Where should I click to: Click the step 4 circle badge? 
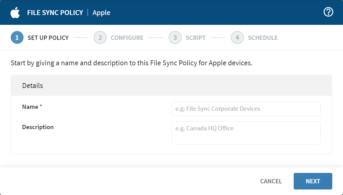coord(237,38)
